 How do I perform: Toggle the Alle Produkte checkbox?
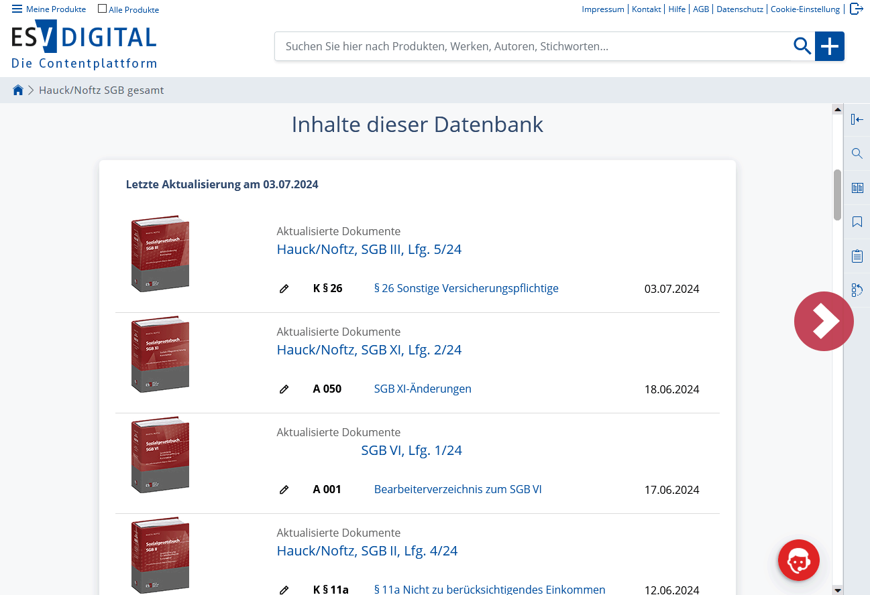(x=102, y=9)
